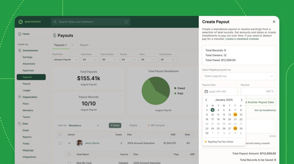The width and height of the screenshot is (294, 164).
Task: Click the Payout Date yyyy-mm-dd field
Action: pyautogui.click(x=220, y=91)
